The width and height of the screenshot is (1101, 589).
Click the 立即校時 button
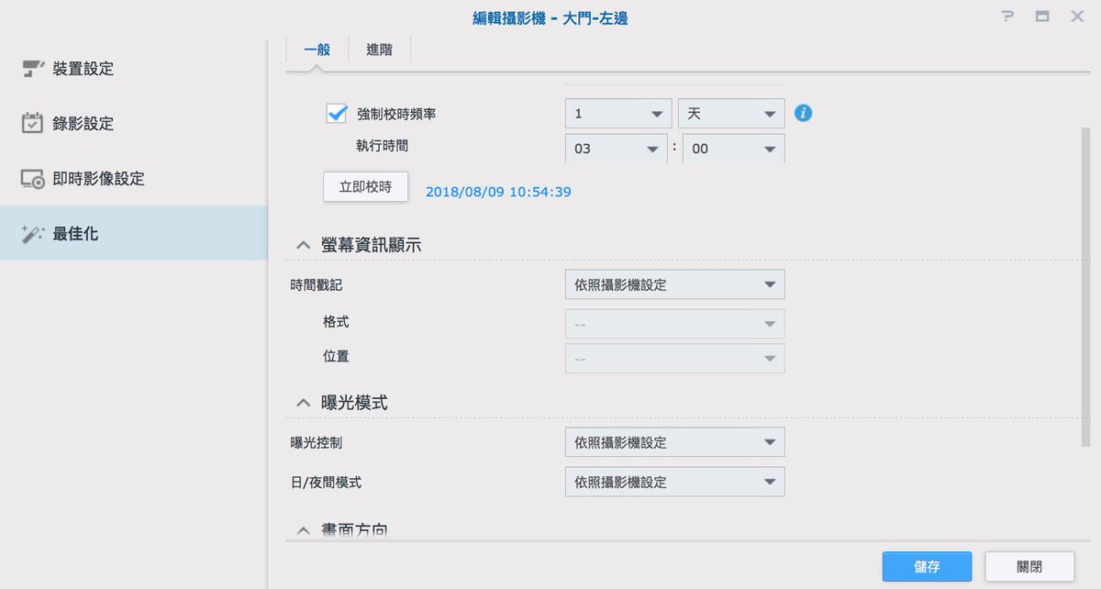click(x=365, y=186)
